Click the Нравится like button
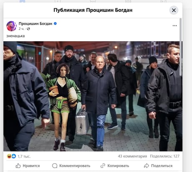 (x=28, y=166)
